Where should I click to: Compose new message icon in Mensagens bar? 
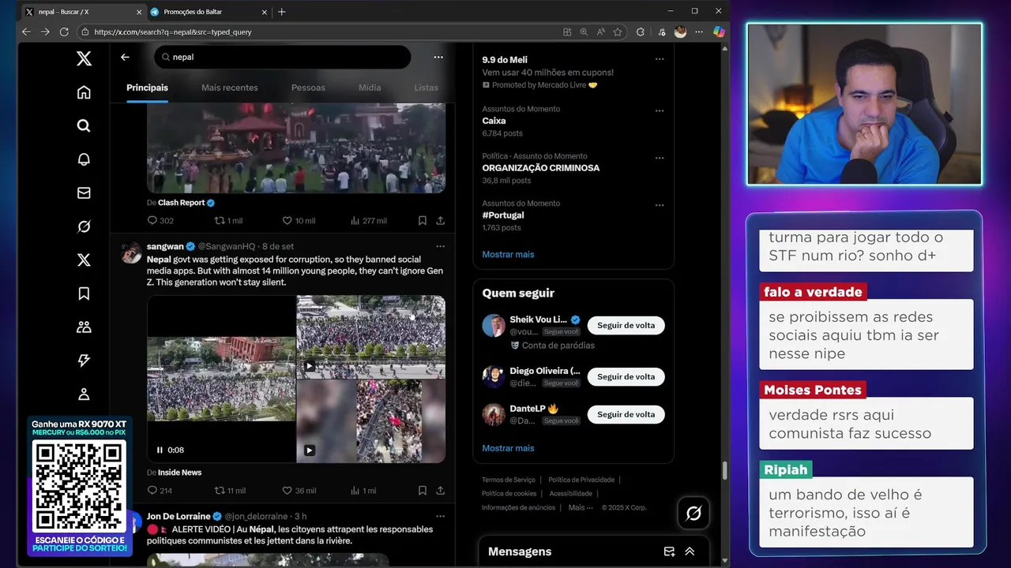pyautogui.click(x=669, y=551)
